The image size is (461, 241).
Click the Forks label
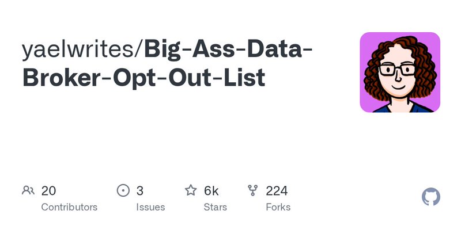(278, 207)
